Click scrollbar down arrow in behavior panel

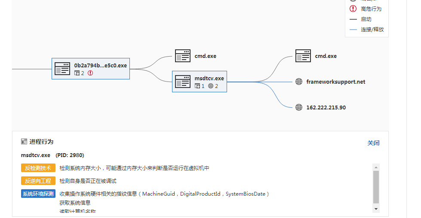click(x=376, y=209)
